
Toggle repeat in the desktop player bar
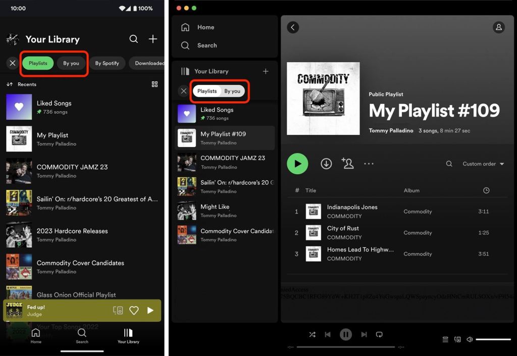coord(379,334)
